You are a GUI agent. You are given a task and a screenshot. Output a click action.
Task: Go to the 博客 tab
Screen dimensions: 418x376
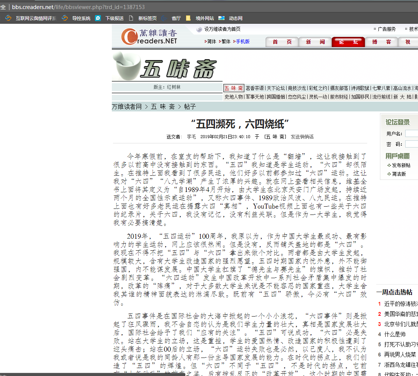pyautogui.click(x=381, y=42)
